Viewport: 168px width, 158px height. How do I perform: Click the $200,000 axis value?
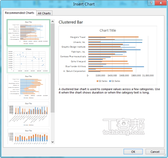100,75
